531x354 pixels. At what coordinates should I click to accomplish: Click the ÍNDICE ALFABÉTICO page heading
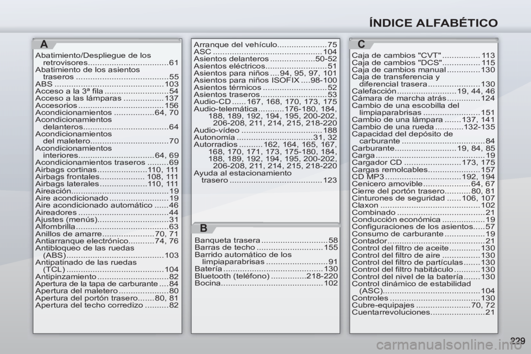click(434, 23)
